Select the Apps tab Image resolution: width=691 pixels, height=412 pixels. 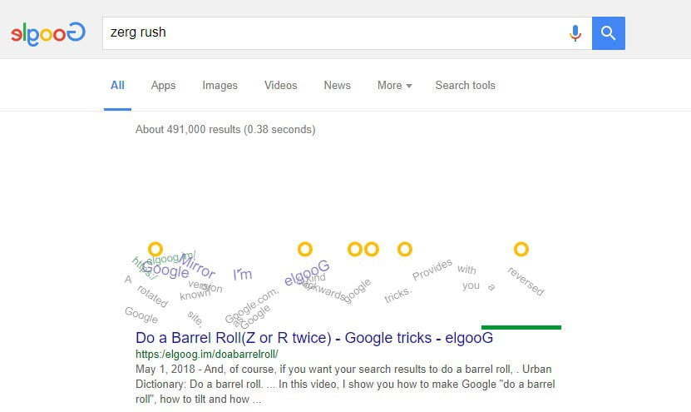164,85
